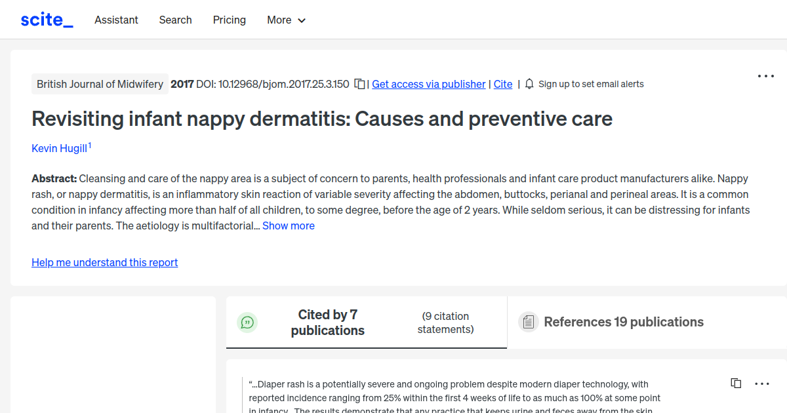
Task: Open the Pricing page
Action: tap(229, 20)
